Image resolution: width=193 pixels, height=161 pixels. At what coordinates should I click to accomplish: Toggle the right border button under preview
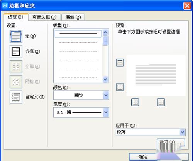(x=161, y=102)
